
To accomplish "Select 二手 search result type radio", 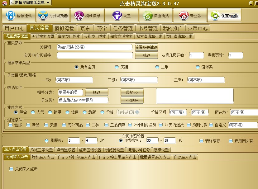I will [157, 67].
